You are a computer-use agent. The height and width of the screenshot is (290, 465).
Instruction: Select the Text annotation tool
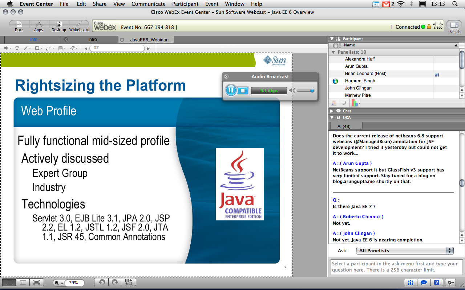(x=17, y=48)
